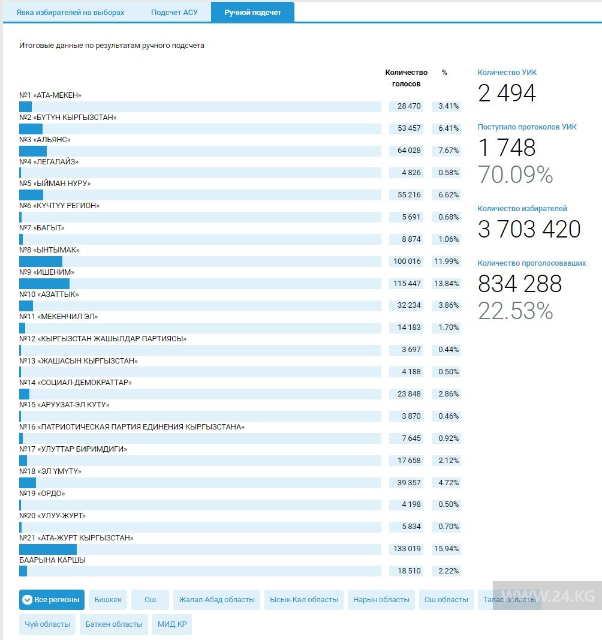602x640 pixels.
Task: Switch to the «Подсчет АСУ» tab
Action: click(174, 13)
